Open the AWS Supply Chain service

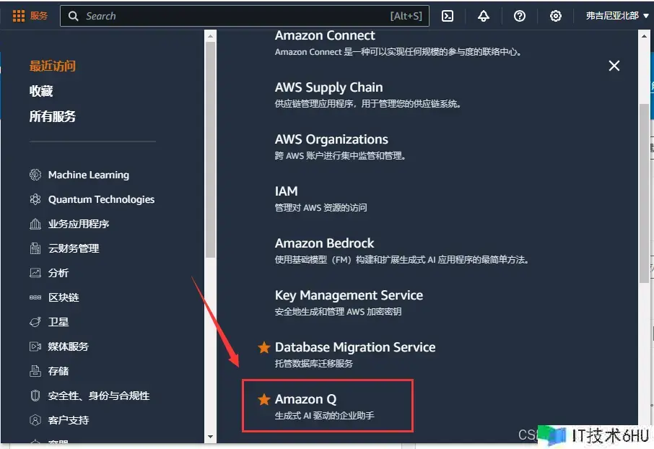click(328, 87)
